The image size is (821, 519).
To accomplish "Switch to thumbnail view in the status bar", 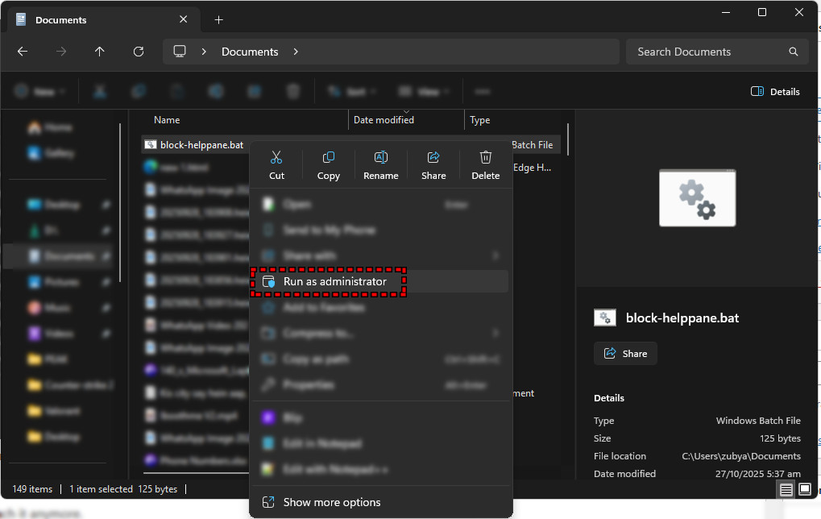I will coord(804,489).
